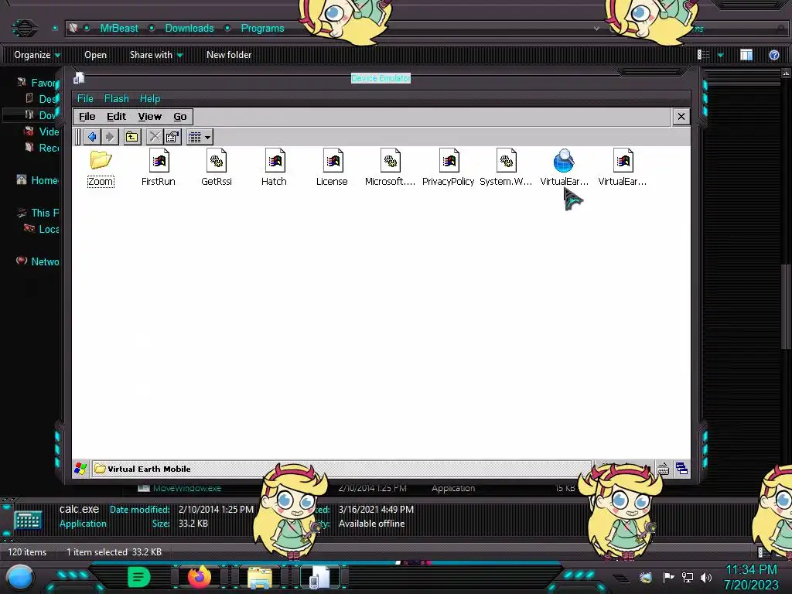Viewport: 792px width, 594px height.
Task: Click Downloads in the address bar
Action: click(x=189, y=29)
